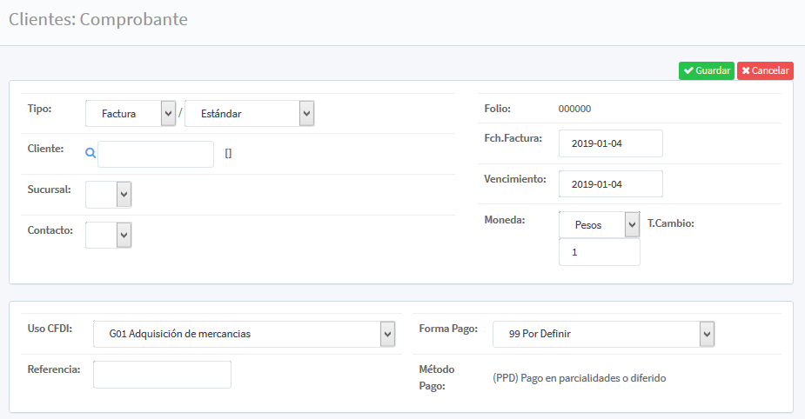Click the Uso CFDI label
Image resolution: width=805 pixels, height=419 pixels.
(x=50, y=329)
